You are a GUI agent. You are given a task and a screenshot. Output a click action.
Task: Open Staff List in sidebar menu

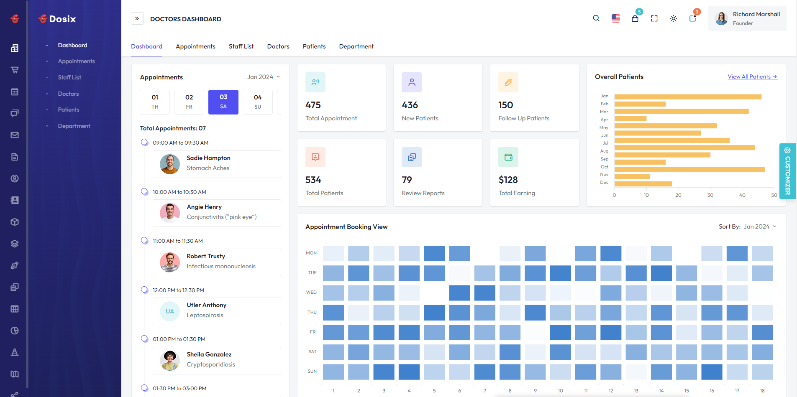point(69,77)
